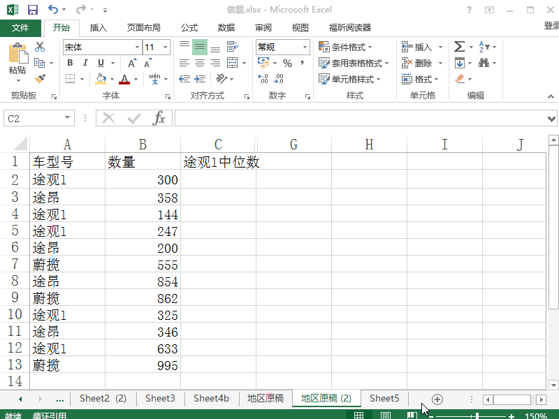Add a new sheet with plus icon
The height and width of the screenshot is (419, 559).
pyautogui.click(x=437, y=399)
